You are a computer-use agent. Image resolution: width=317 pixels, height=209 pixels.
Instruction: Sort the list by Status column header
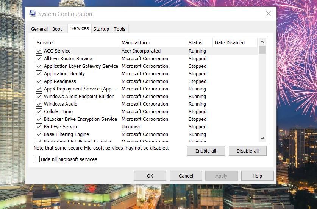click(x=199, y=43)
